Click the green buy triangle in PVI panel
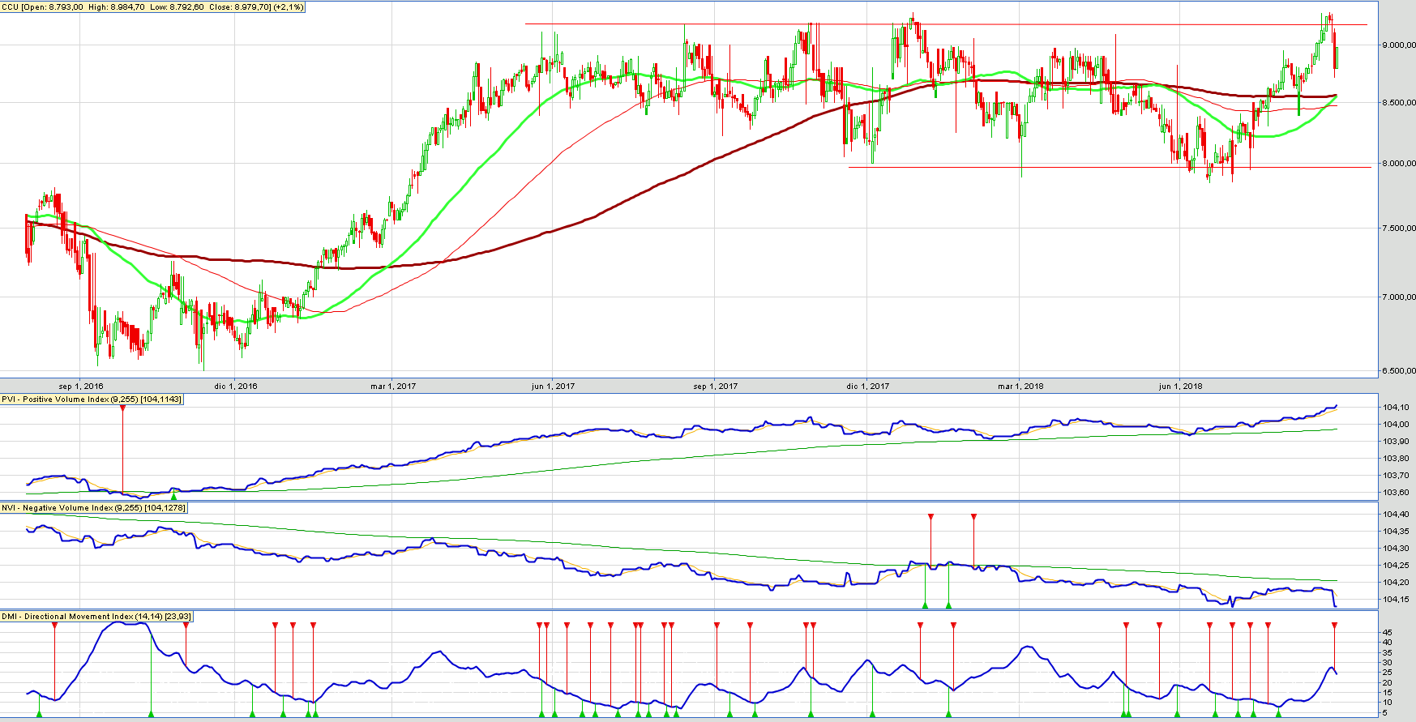The width and height of the screenshot is (1416, 722). tap(173, 493)
